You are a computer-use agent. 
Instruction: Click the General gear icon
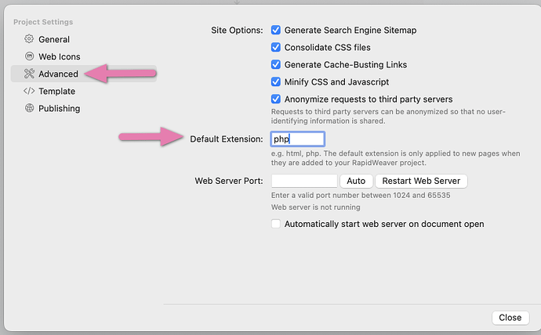point(29,39)
